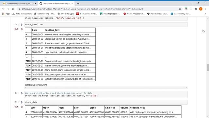Select the 8700.0 volume cell

(124, 112)
